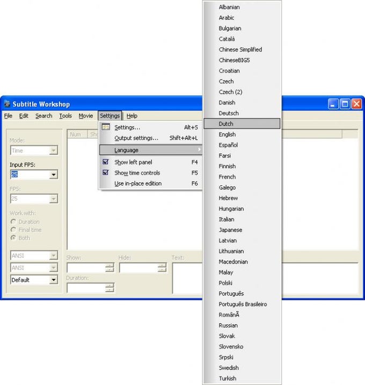Select Latvian language
Viewport: 365px width, 385px height.
pyautogui.click(x=242, y=240)
